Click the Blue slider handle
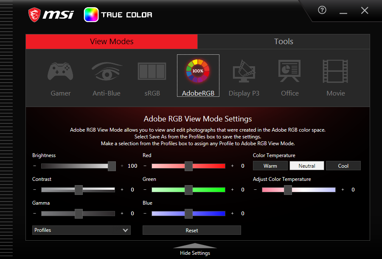The height and width of the screenshot is (259, 382). 188,214
